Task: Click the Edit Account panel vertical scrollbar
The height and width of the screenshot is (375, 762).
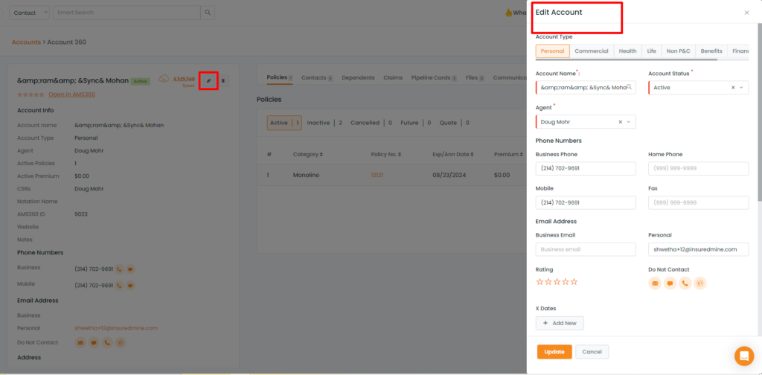Action: point(760,112)
